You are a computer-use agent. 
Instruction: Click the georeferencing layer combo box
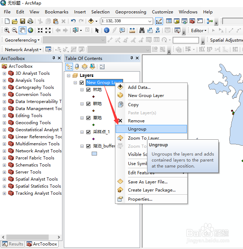click(74, 40)
